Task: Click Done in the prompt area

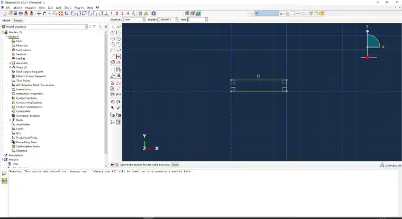Action: point(176,165)
